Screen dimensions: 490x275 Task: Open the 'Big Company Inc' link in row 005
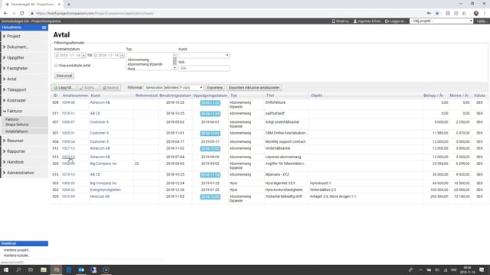click(x=103, y=163)
